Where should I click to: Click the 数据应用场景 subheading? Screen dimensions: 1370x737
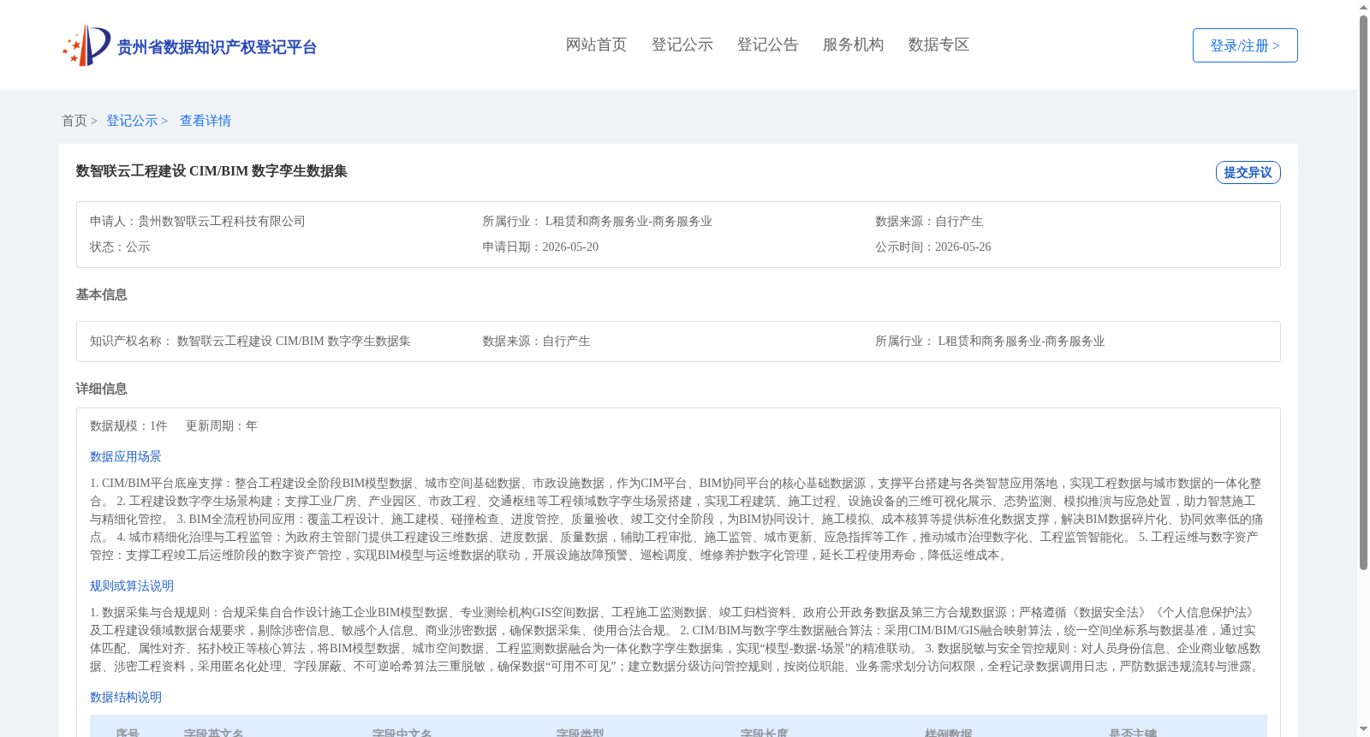(126, 457)
